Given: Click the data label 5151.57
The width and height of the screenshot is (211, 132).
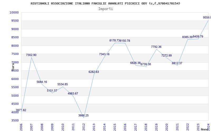Looking at the screenshot, I should [x=52, y=91].
